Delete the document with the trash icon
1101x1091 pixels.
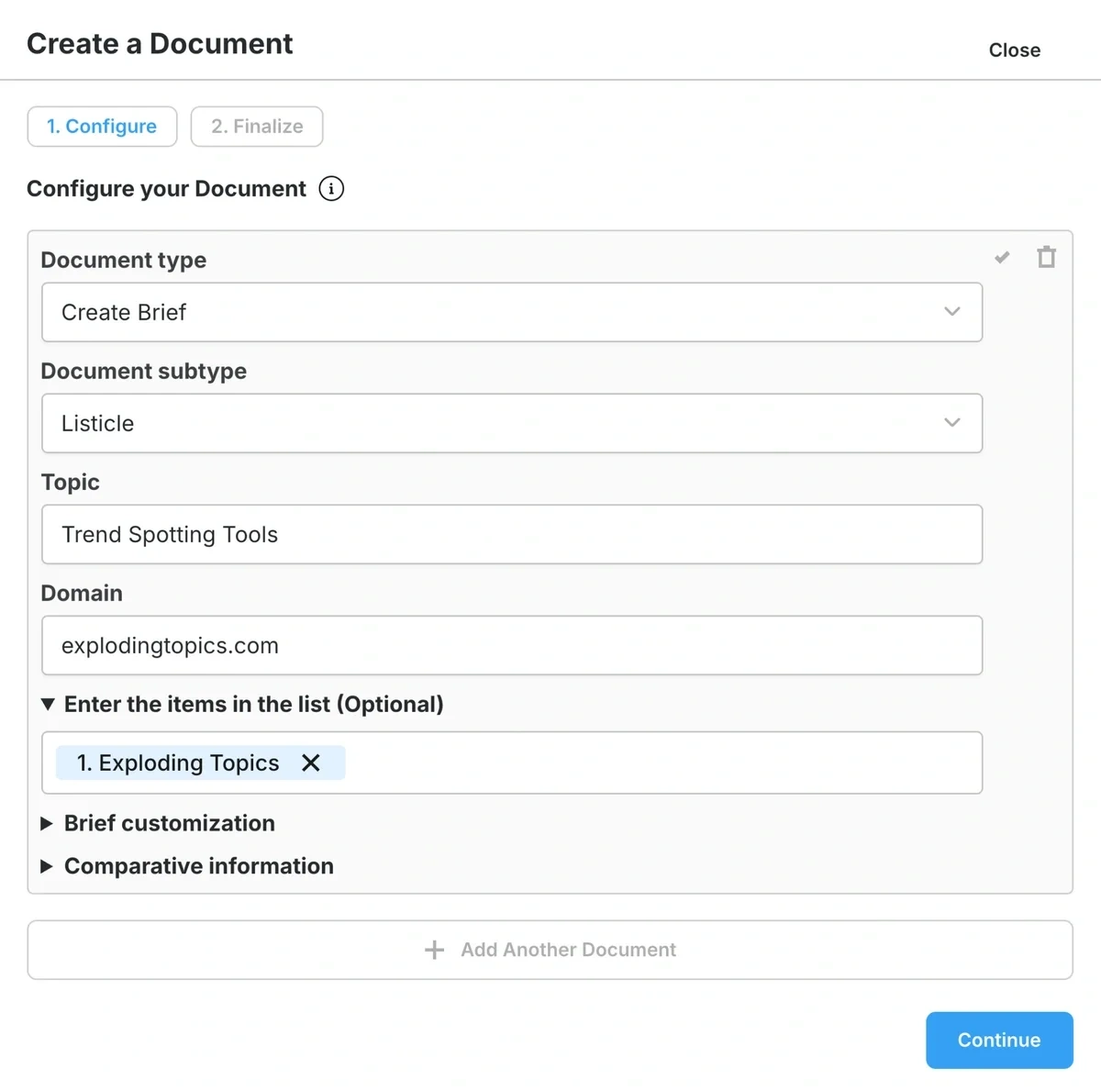pyautogui.click(x=1046, y=257)
